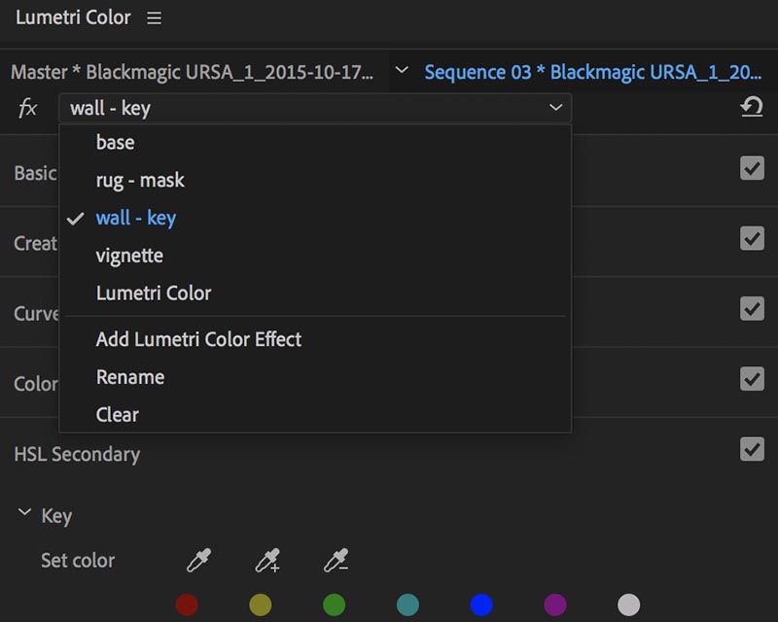This screenshot has height=622, width=778.
Task: Toggle the Curves section checkbox
Action: coord(752,308)
